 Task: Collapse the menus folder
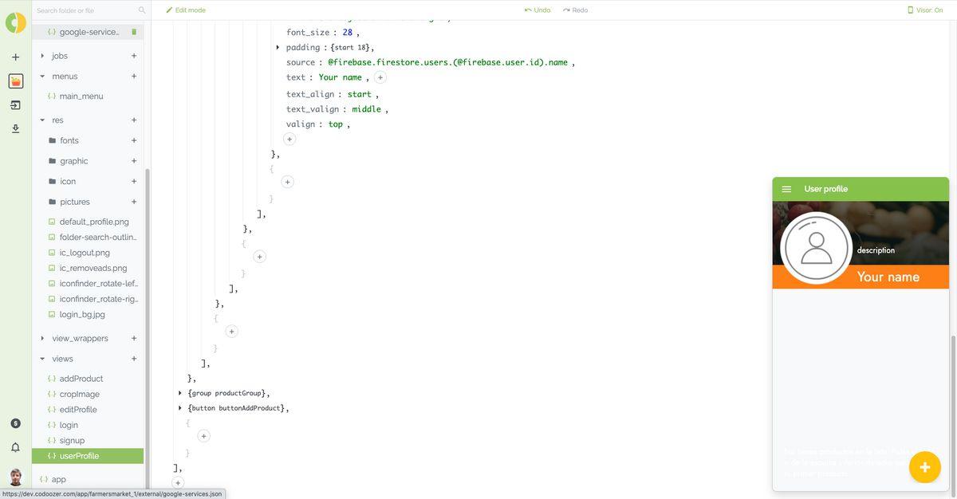pyautogui.click(x=42, y=77)
